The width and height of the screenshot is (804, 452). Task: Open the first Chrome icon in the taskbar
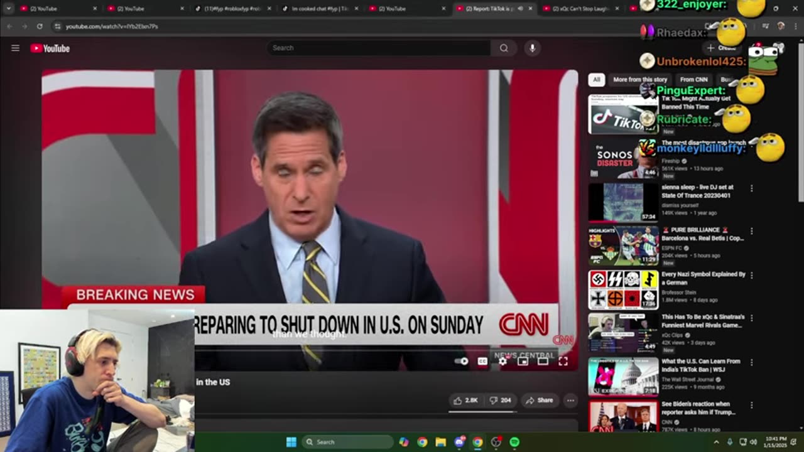(x=422, y=442)
